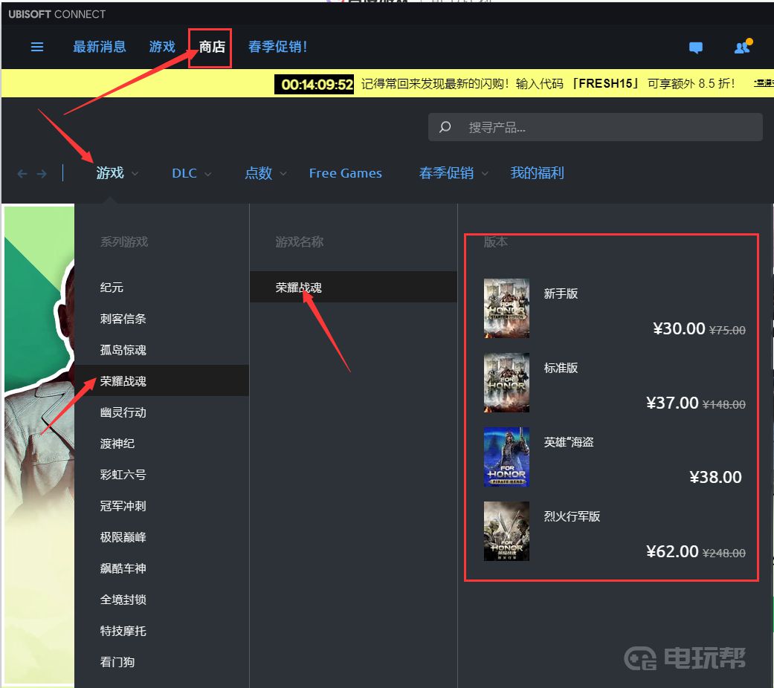The width and height of the screenshot is (774, 688).
Task: Expand the 春季促销 store dropdown
Action: (454, 173)
